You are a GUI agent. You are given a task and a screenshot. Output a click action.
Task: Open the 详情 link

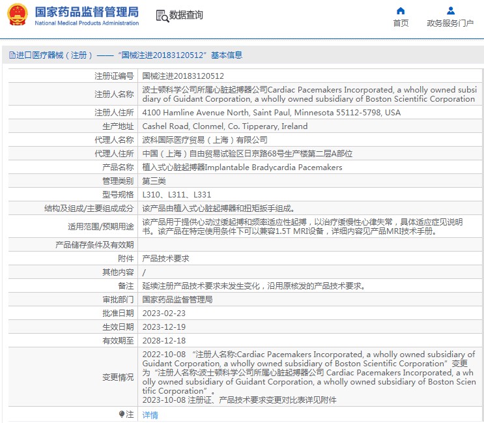150,415
